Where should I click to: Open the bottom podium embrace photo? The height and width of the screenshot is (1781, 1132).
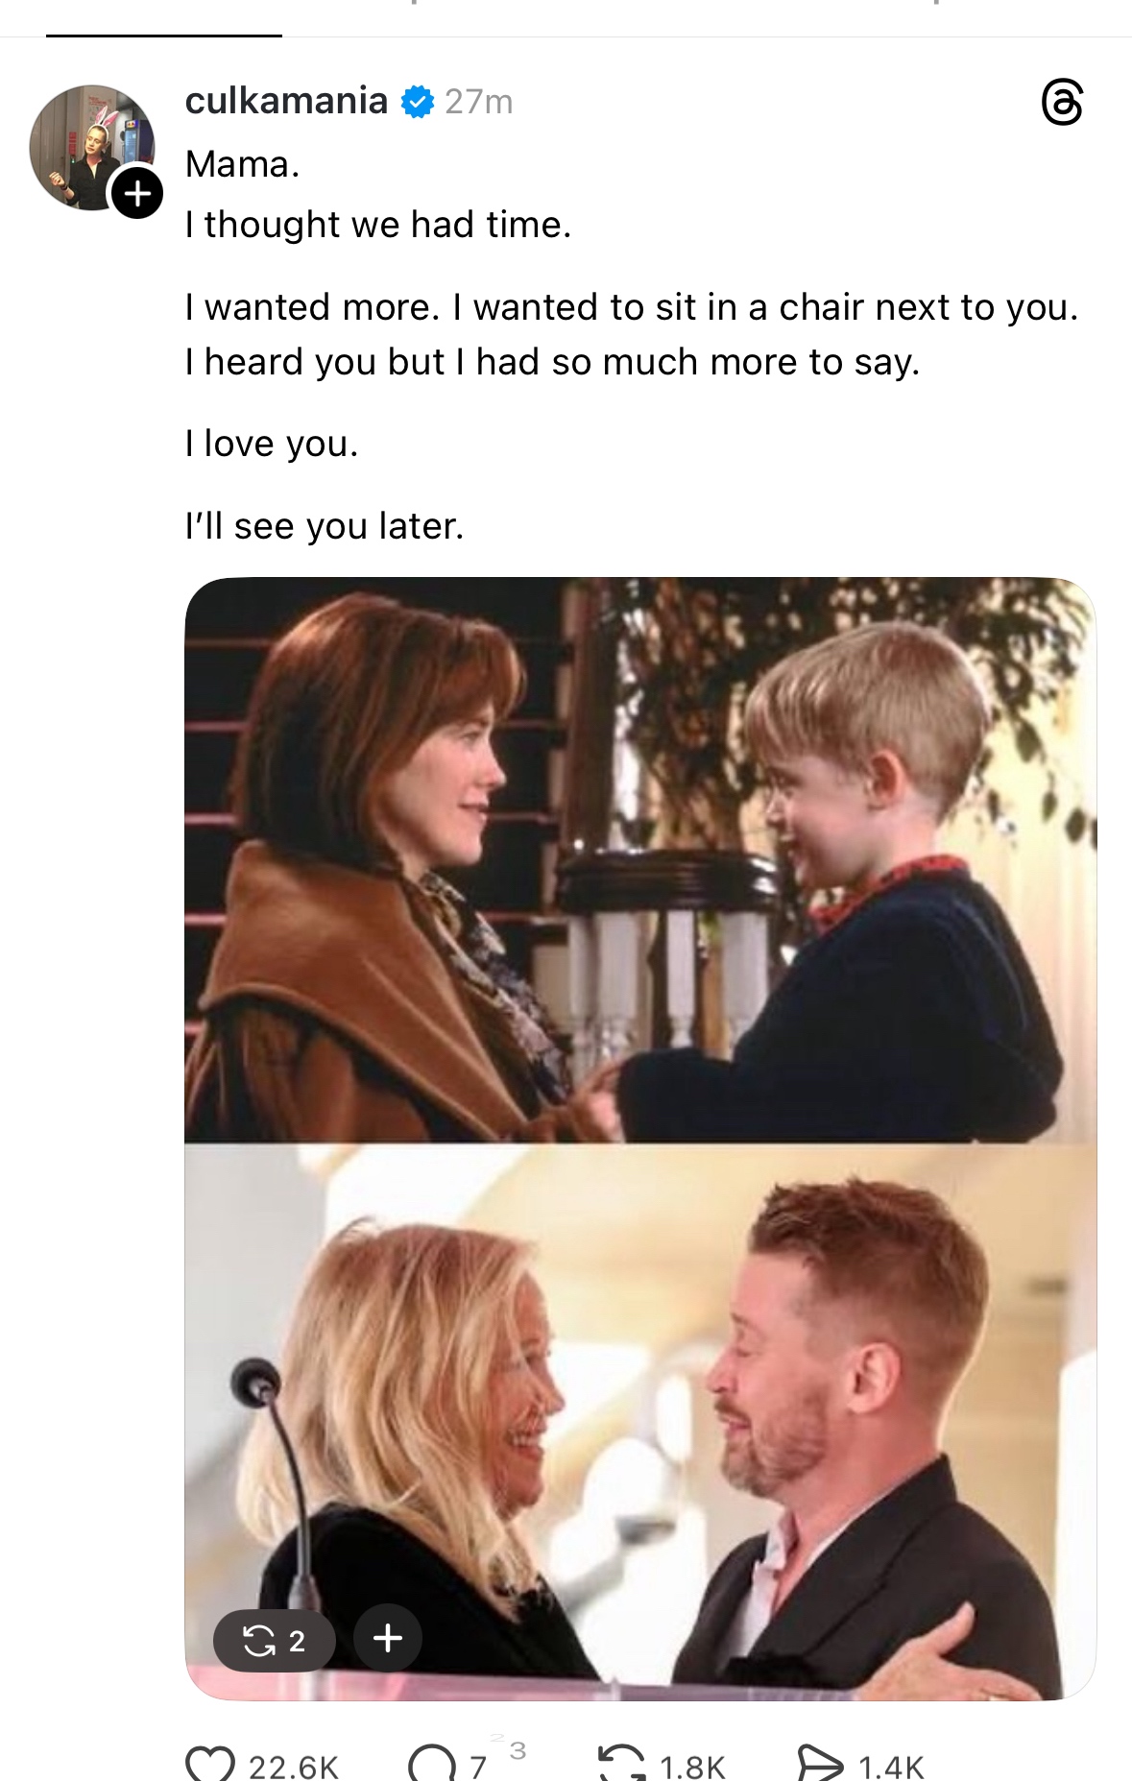click(640, 1422)
